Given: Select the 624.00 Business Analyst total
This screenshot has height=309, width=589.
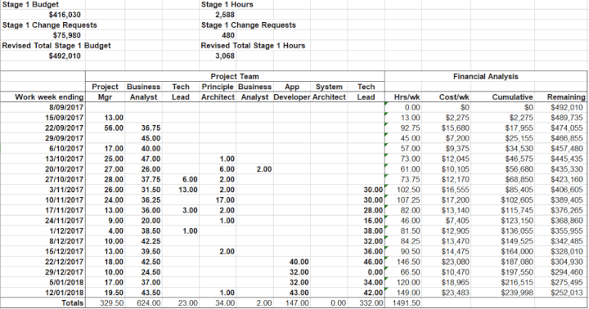Looking at the screenshot, I should [149, 303].
